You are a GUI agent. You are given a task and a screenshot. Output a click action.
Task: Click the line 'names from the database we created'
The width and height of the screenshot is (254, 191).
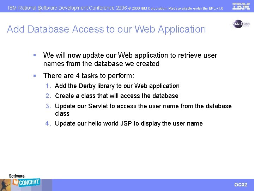101,64
